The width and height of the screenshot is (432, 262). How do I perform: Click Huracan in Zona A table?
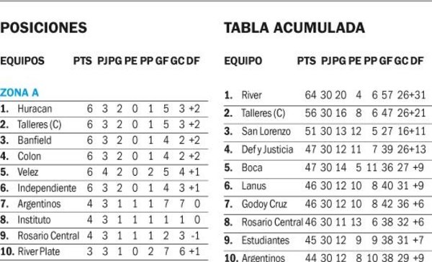tap(35, 109)
